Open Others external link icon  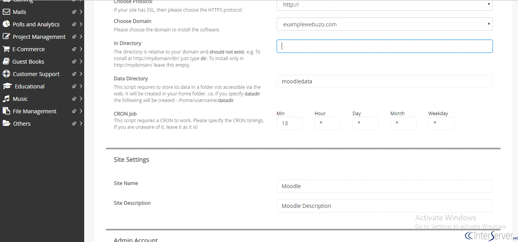(74, 124)
